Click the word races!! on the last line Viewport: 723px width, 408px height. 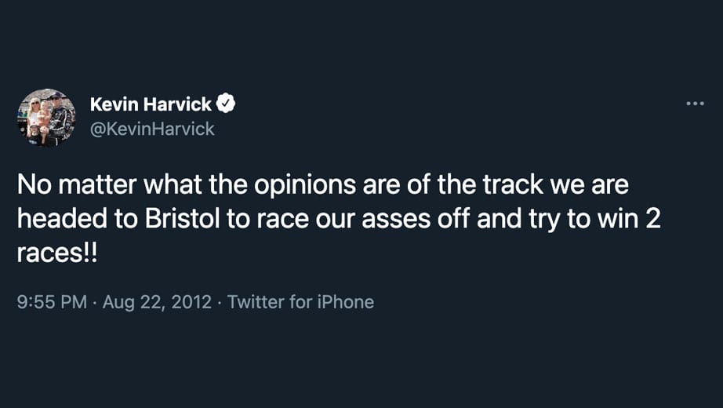coord(57,253)
